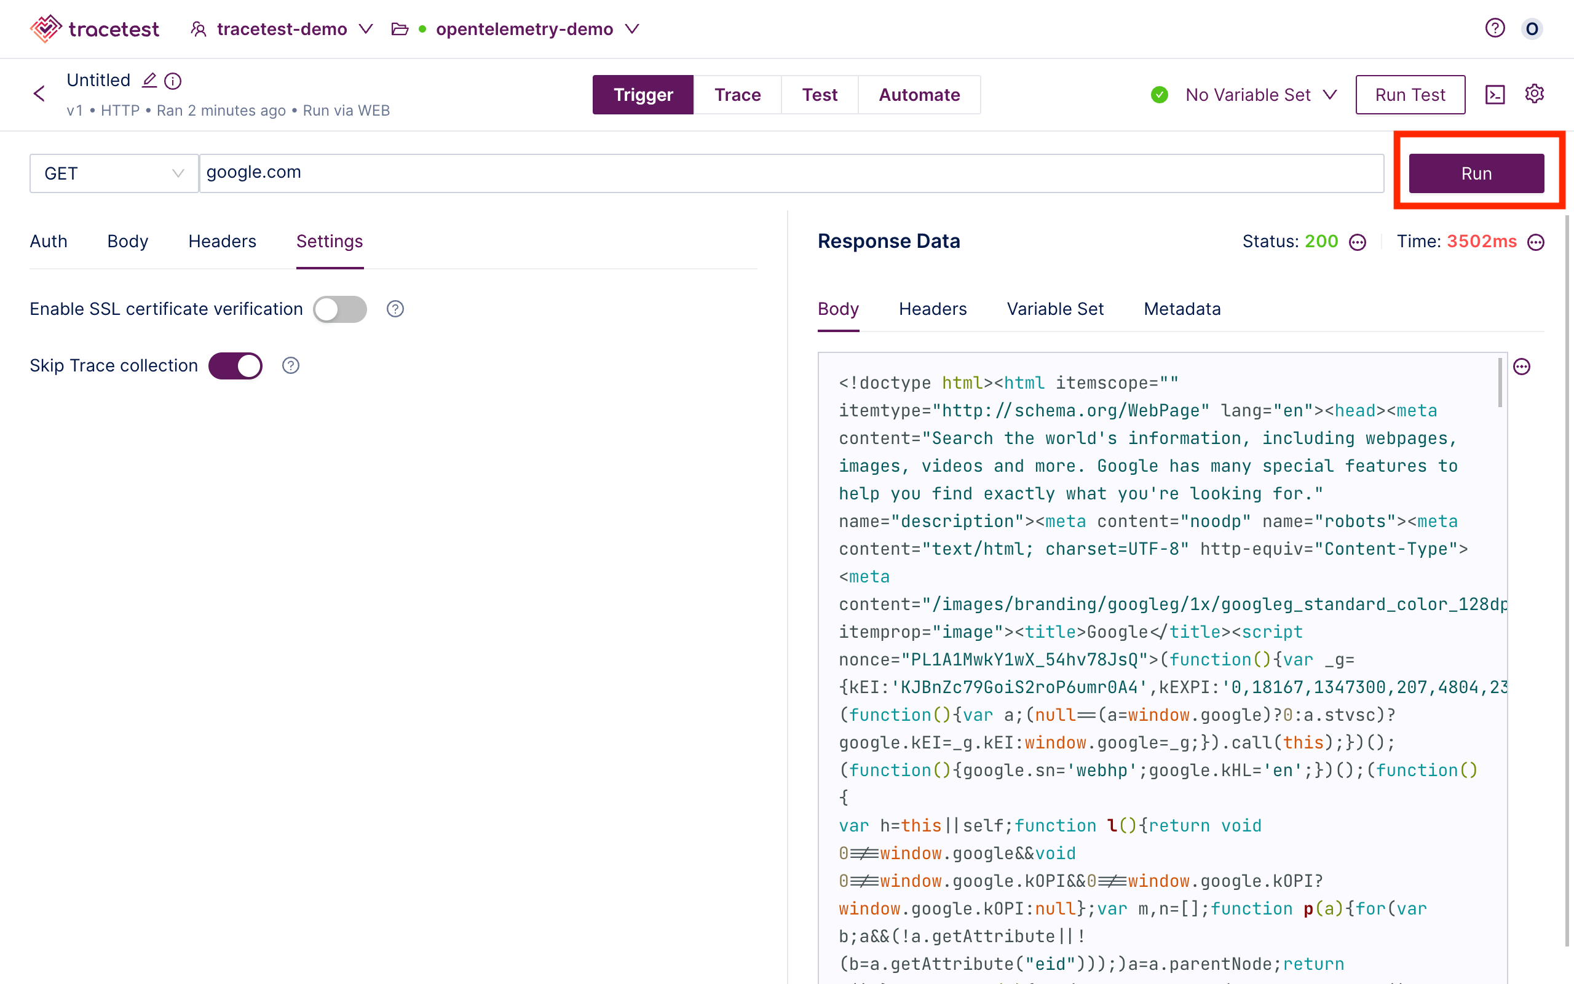Select the Headers response tab
This screenshot has height=984, width=1574.
(933, 308)
